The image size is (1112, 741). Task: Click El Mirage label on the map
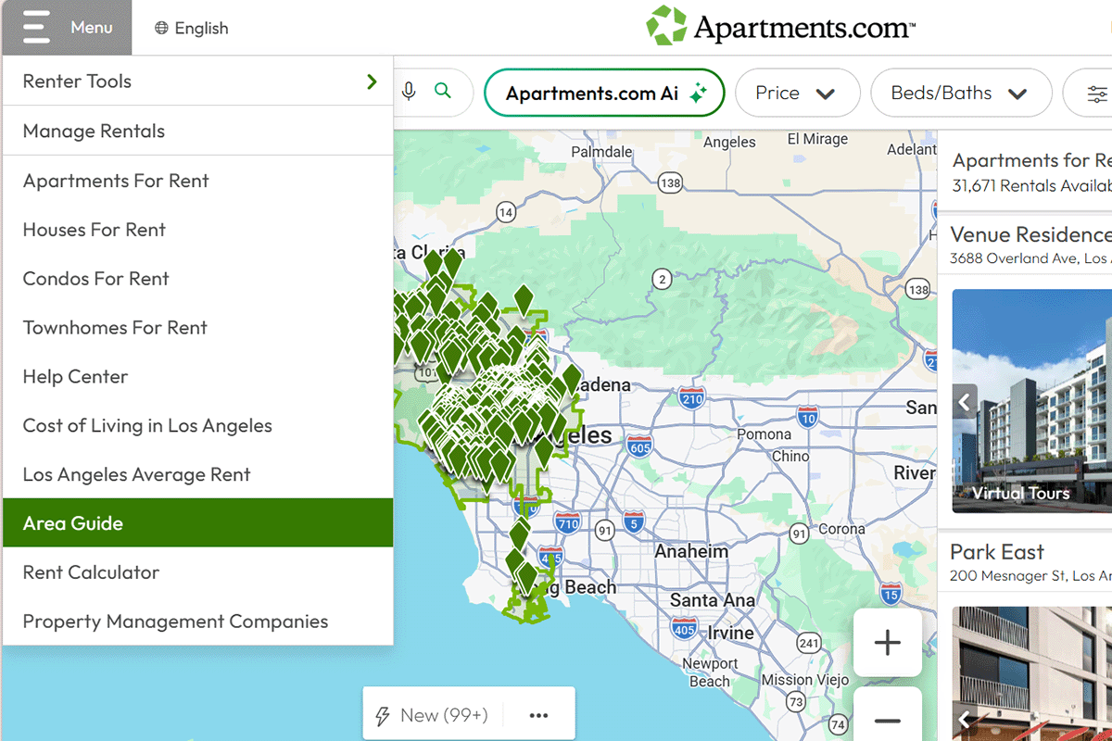pos(817,139)
